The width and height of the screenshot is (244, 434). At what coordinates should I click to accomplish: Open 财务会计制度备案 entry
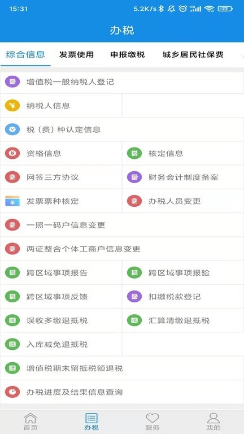[x=183, y=177]
